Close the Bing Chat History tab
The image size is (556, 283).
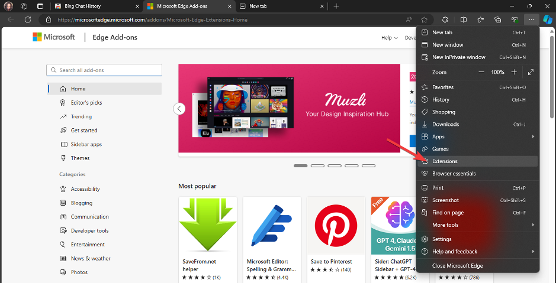pos(137,6)
